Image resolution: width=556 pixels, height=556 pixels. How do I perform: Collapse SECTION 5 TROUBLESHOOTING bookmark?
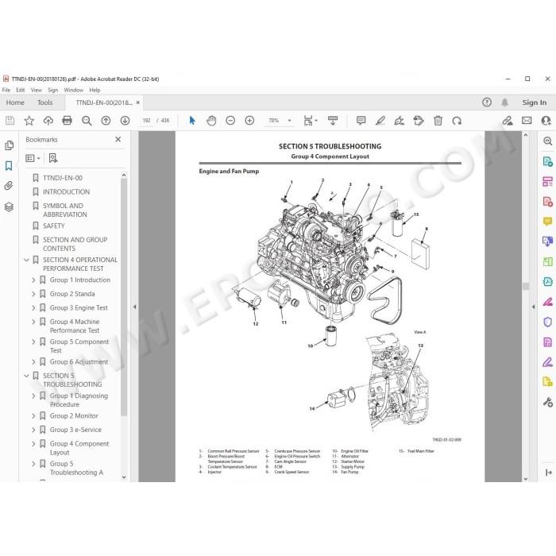pyautogui.click(x=26, y=376)
